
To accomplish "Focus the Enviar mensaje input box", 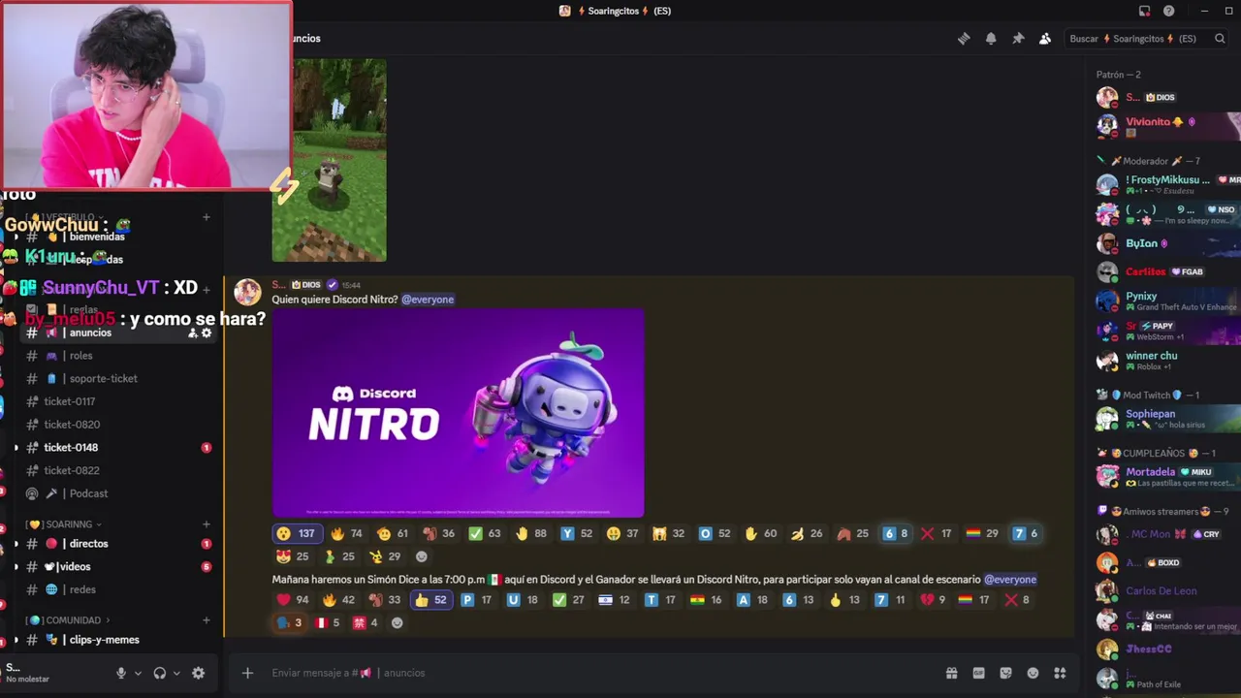I will 601,673.
